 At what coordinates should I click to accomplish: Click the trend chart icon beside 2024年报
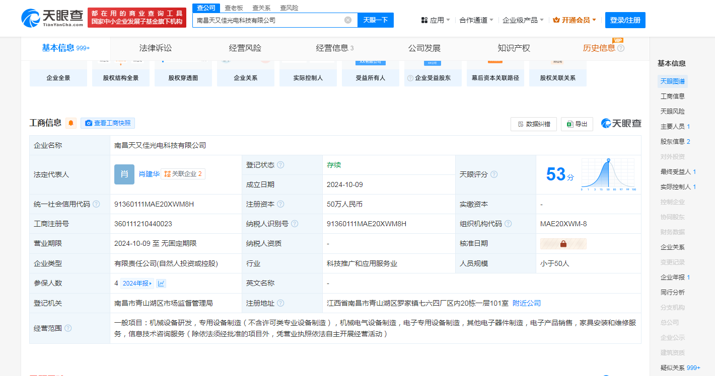click(x=161, y=284)
